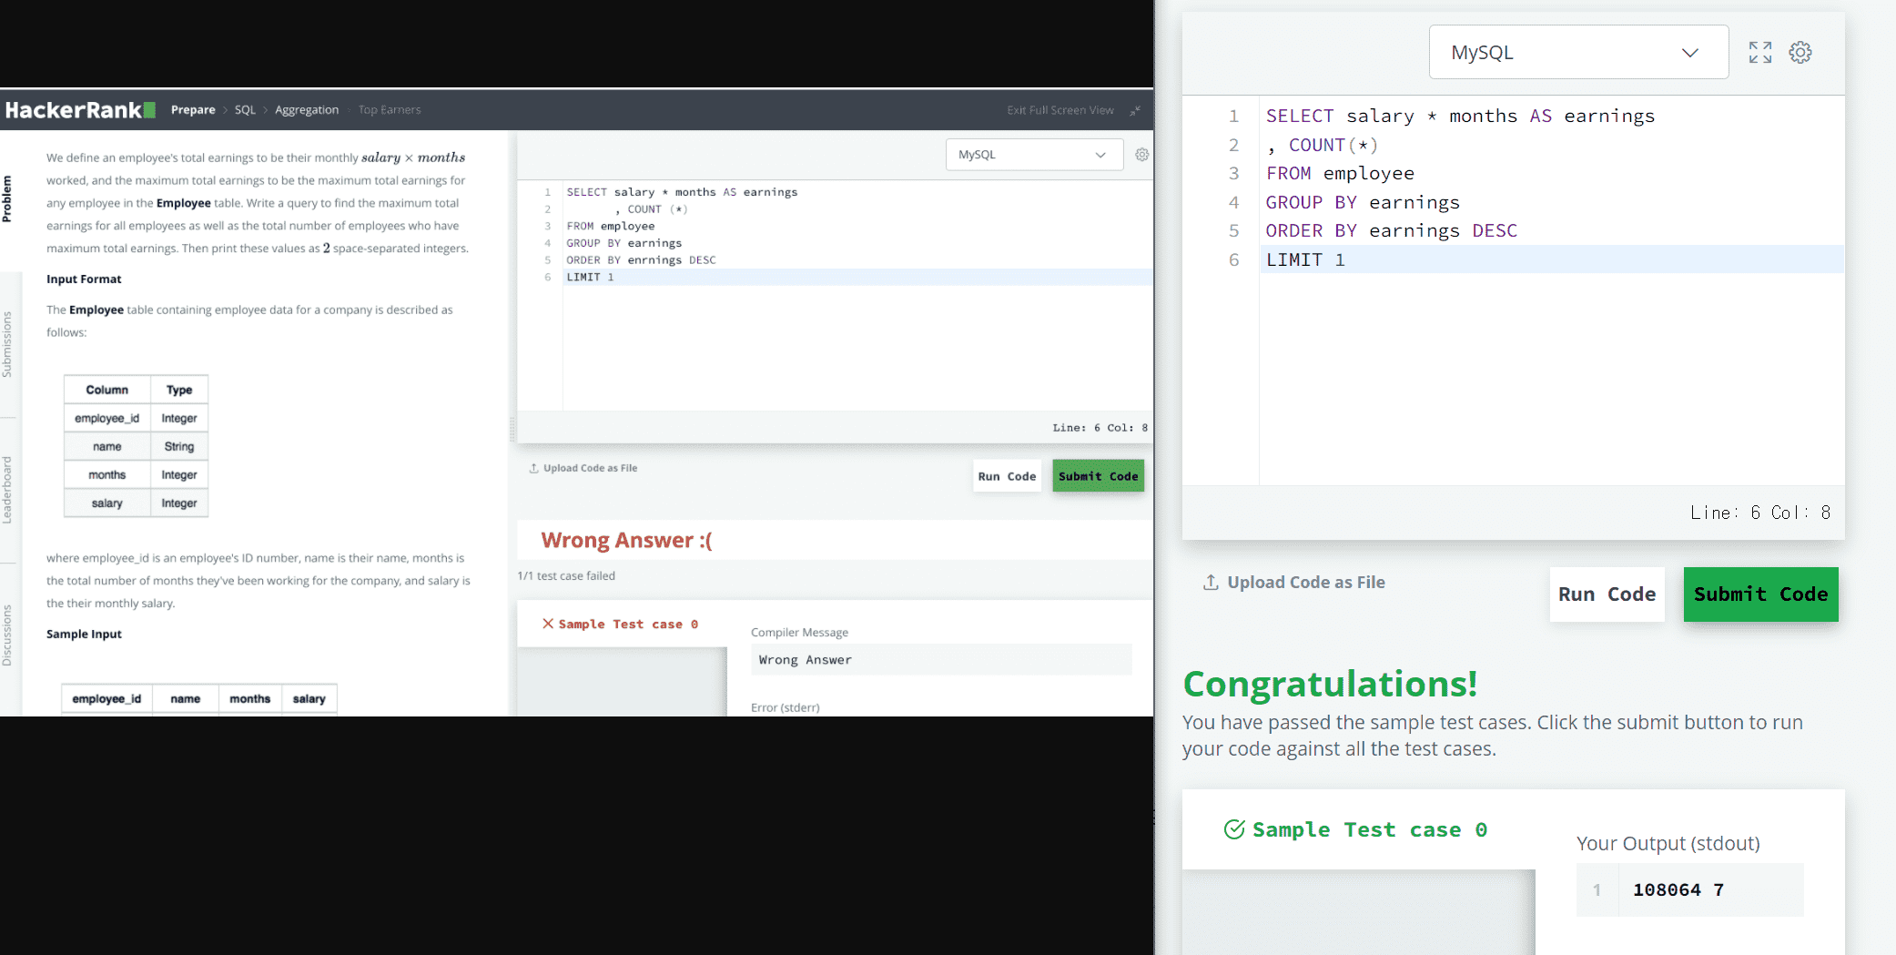Click output value 108064 7
The image size is (1896, 955).
click(x=1678, y=889)
